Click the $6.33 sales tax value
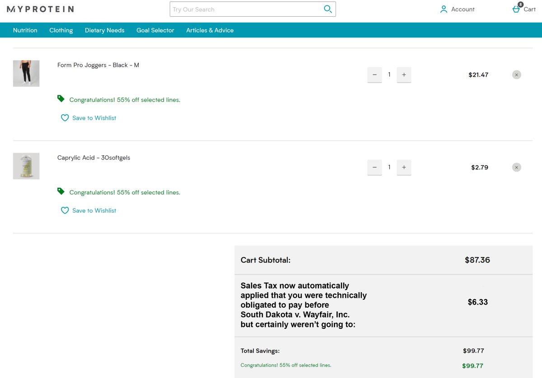Image resolution: width=542 pixels, height=378 pixels. point(478,302)
